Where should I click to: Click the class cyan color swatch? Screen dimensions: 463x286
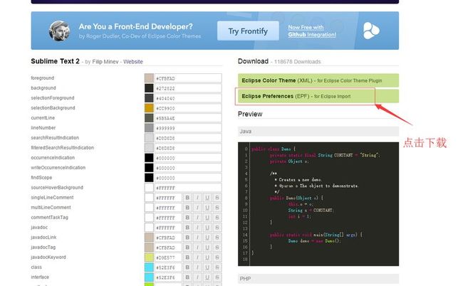tap(149, 268)
